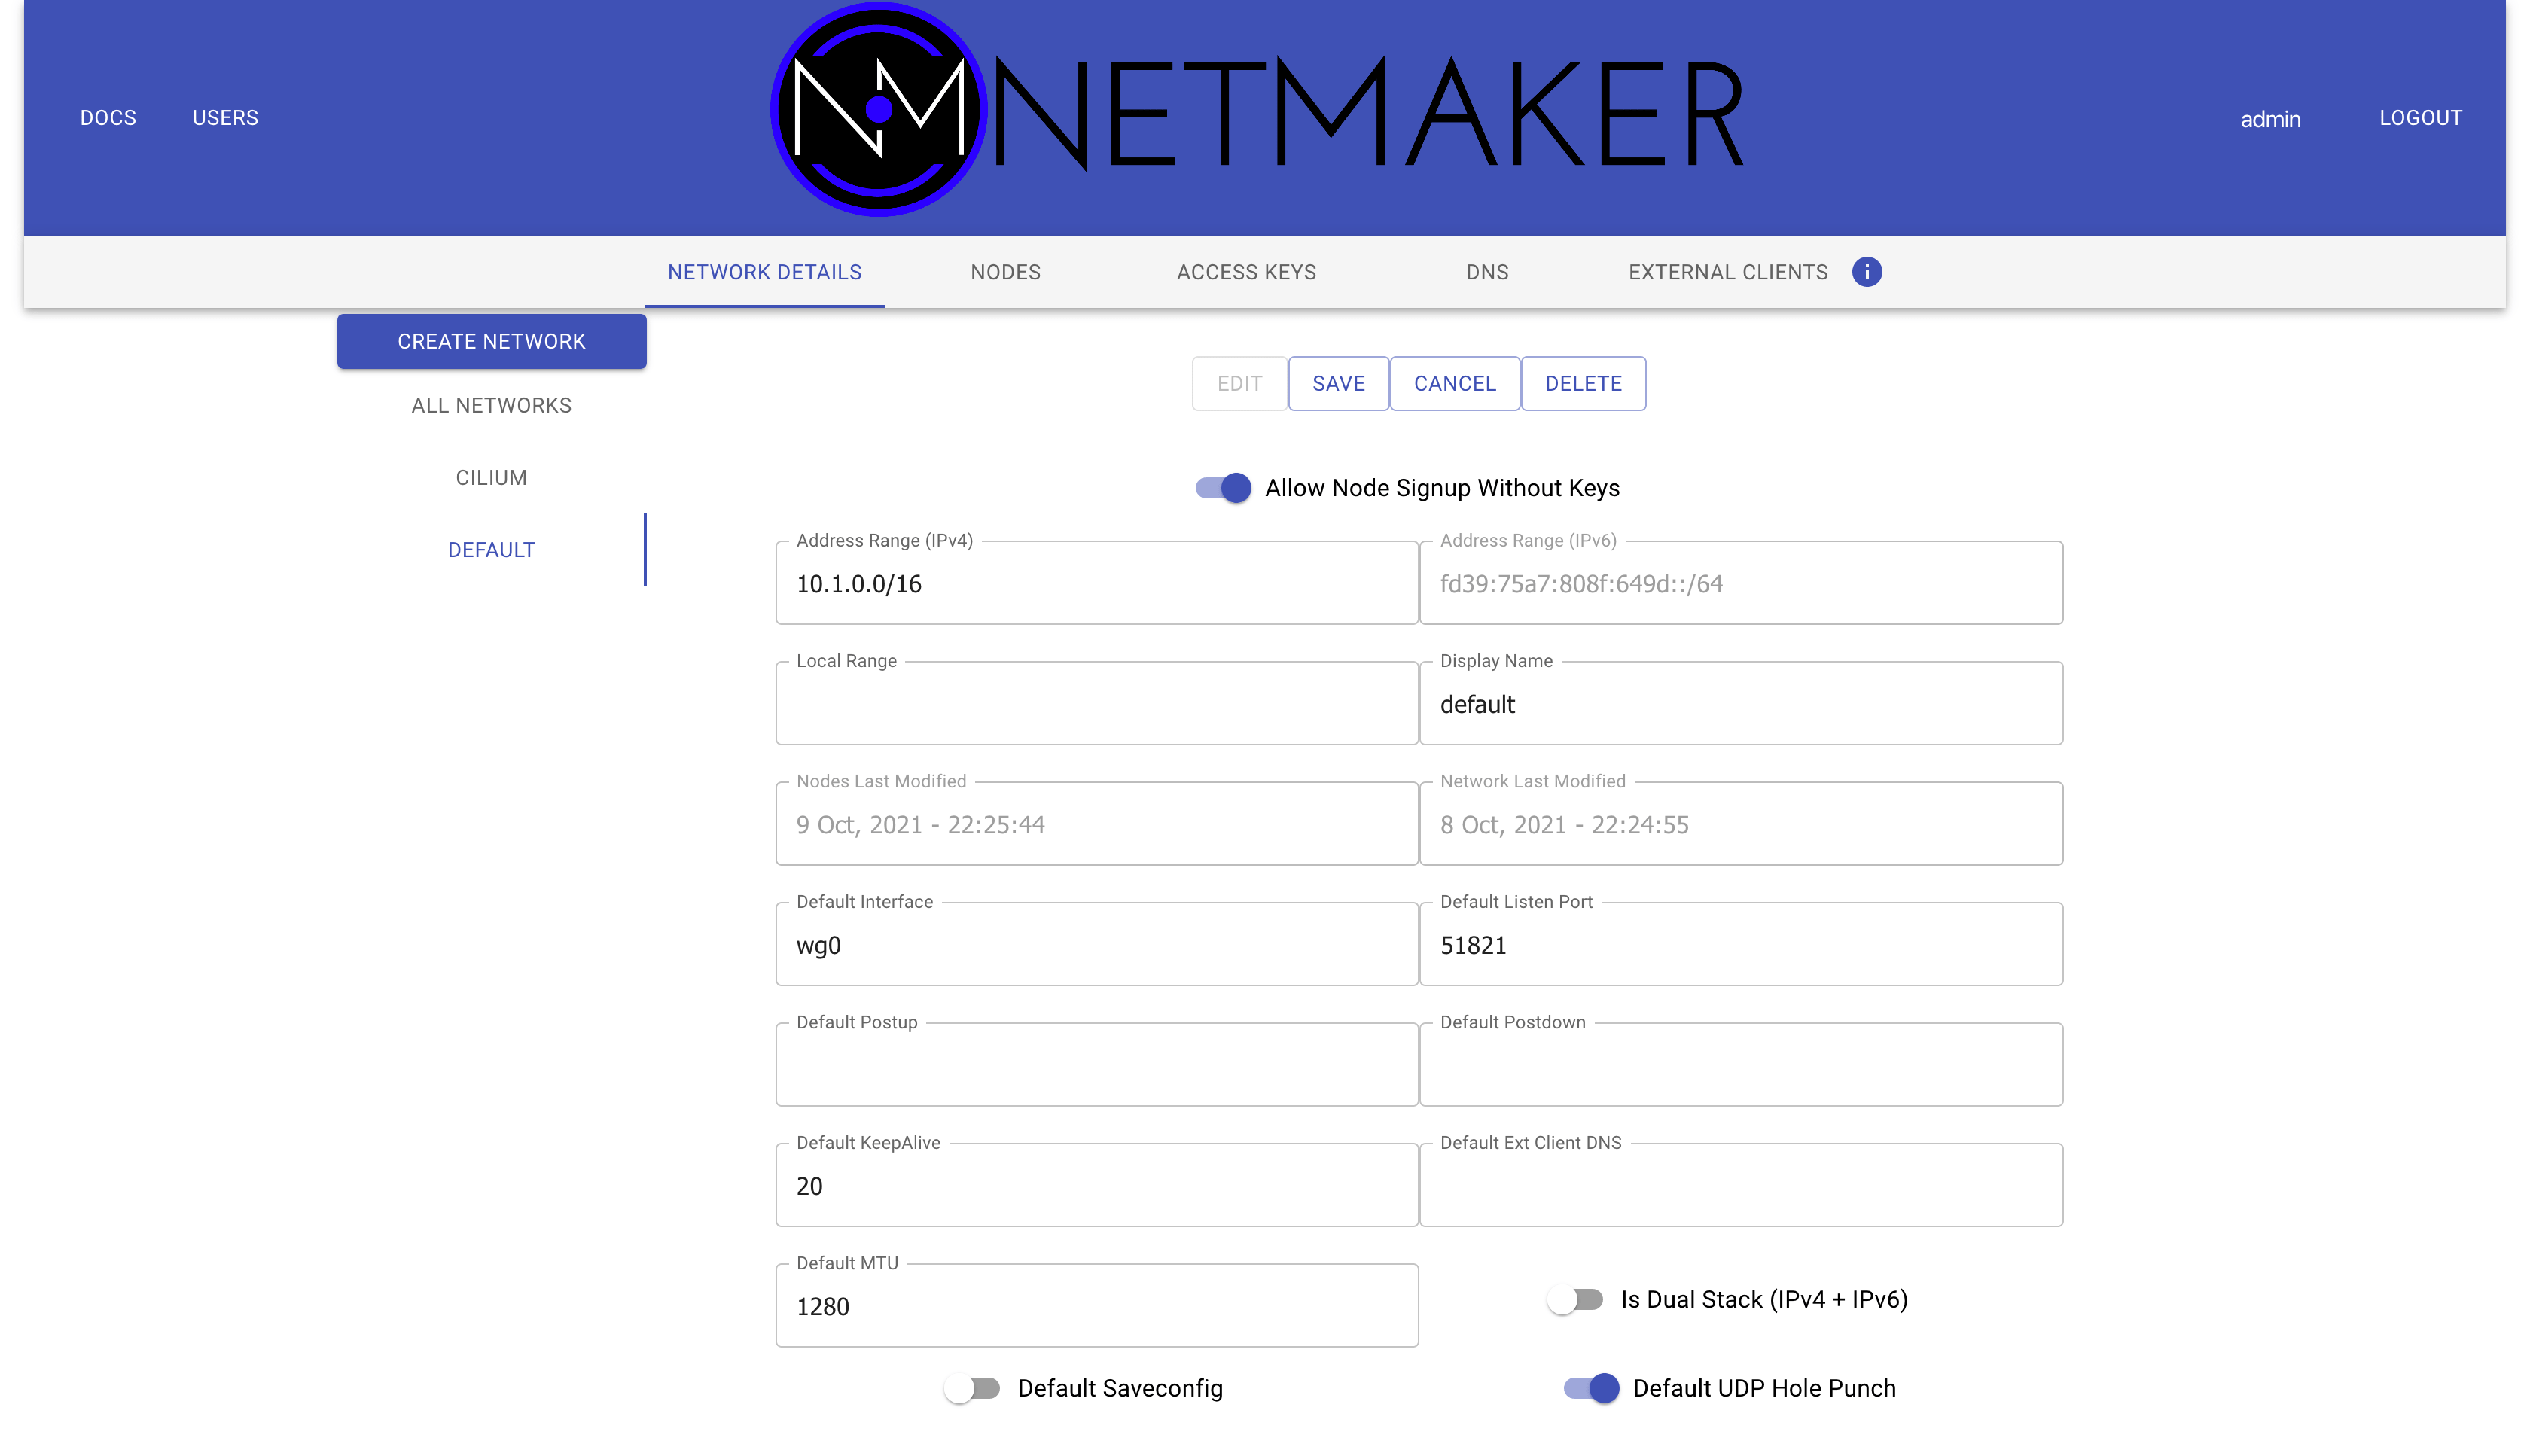Click the SAVE button

click(x=1339, y=383)
